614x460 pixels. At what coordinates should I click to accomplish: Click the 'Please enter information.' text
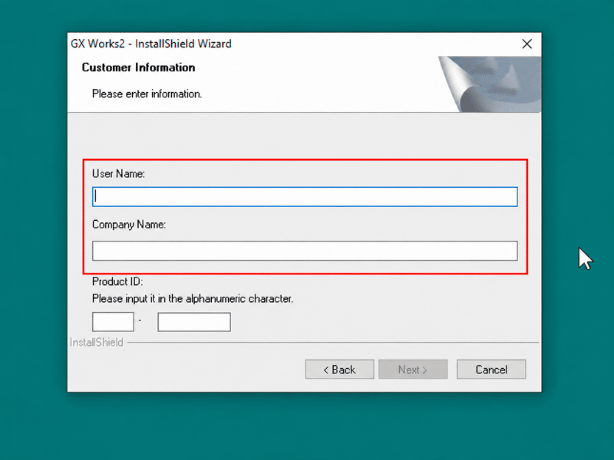[147, 94]
